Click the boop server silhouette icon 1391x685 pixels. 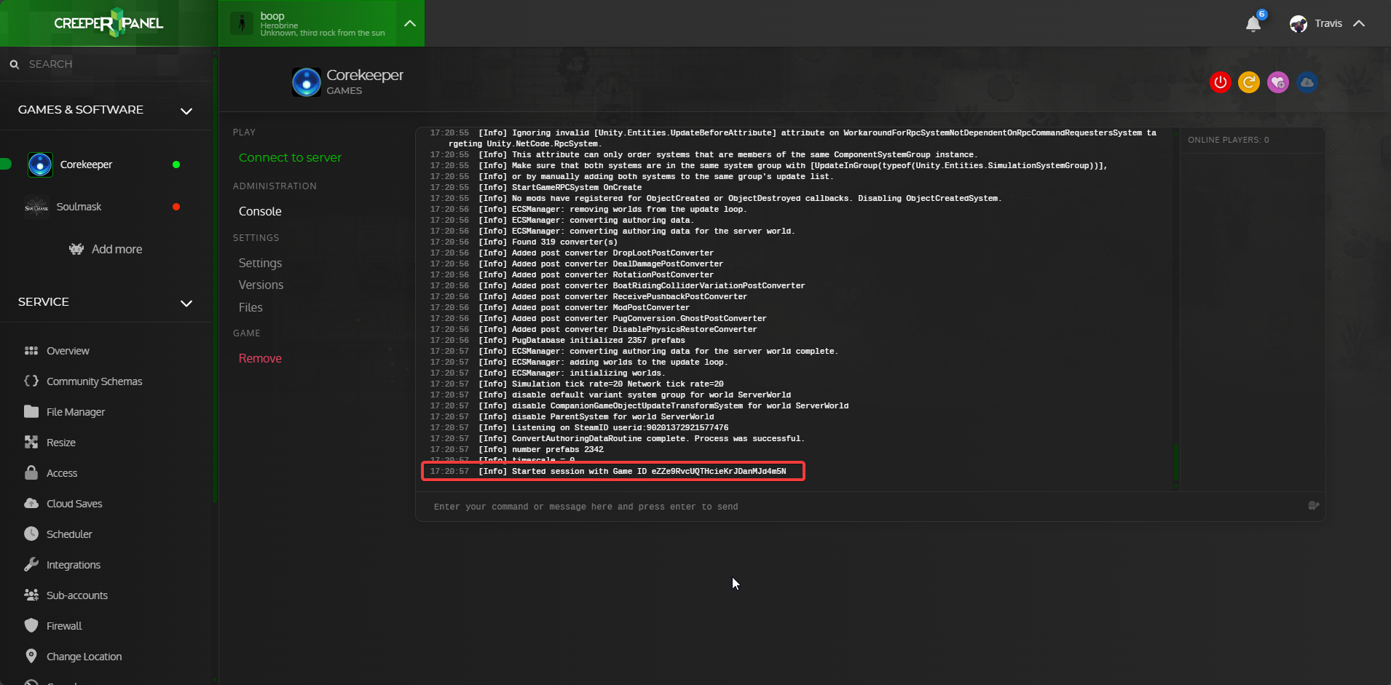(242, 23)
